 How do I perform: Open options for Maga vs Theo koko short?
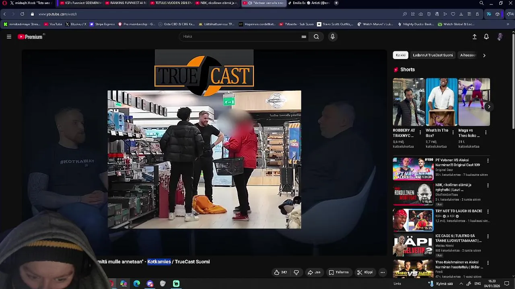(486, 132)
